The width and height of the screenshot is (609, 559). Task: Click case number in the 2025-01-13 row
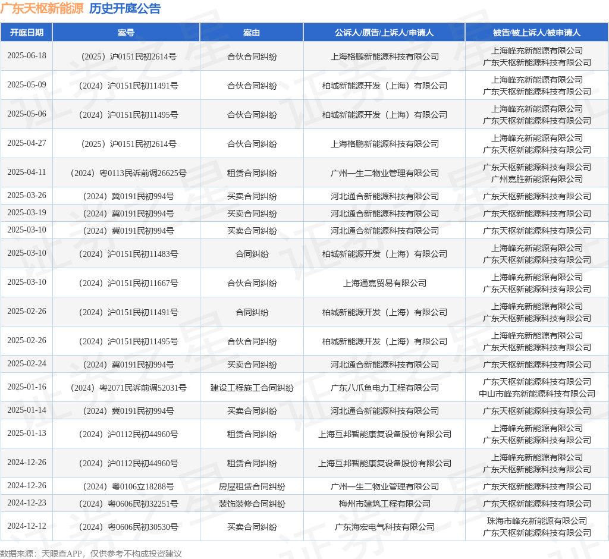tap(128, 434)
